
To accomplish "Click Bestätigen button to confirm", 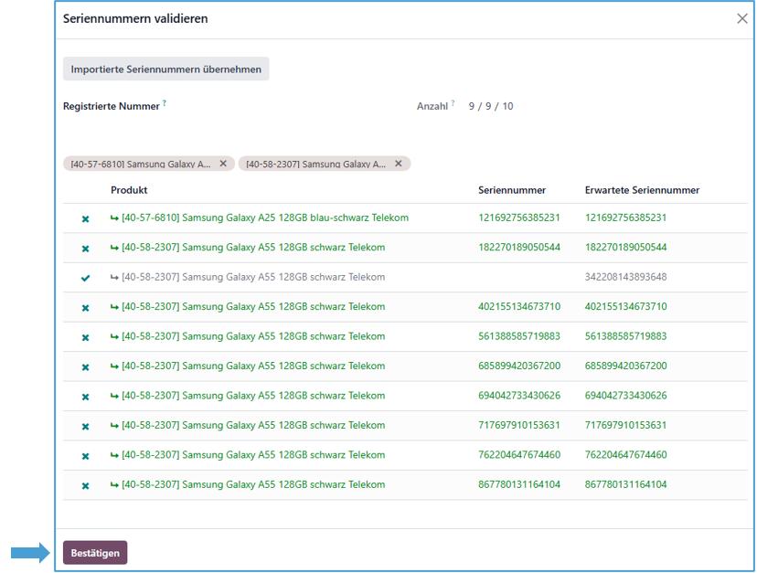I will [95, 553].
